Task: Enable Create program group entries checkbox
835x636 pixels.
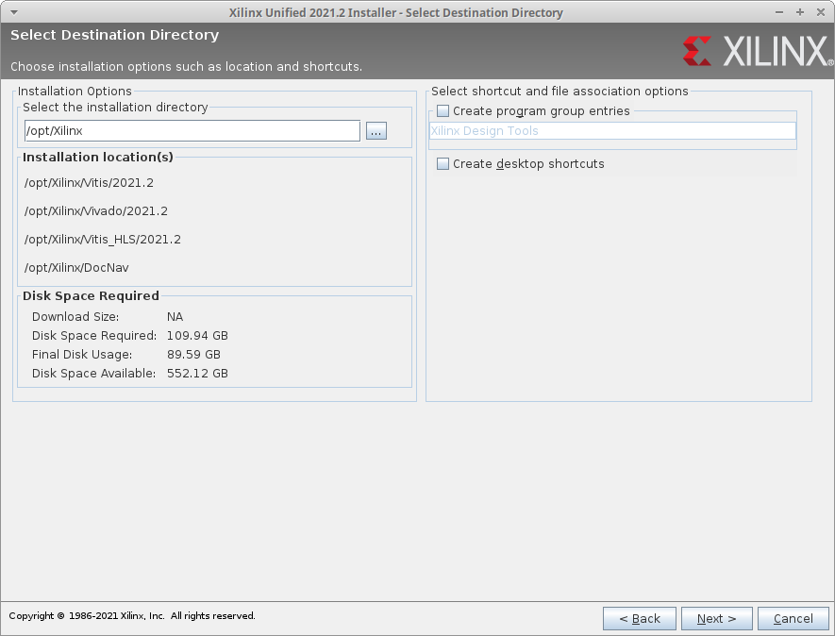Action: click(443, 111)
